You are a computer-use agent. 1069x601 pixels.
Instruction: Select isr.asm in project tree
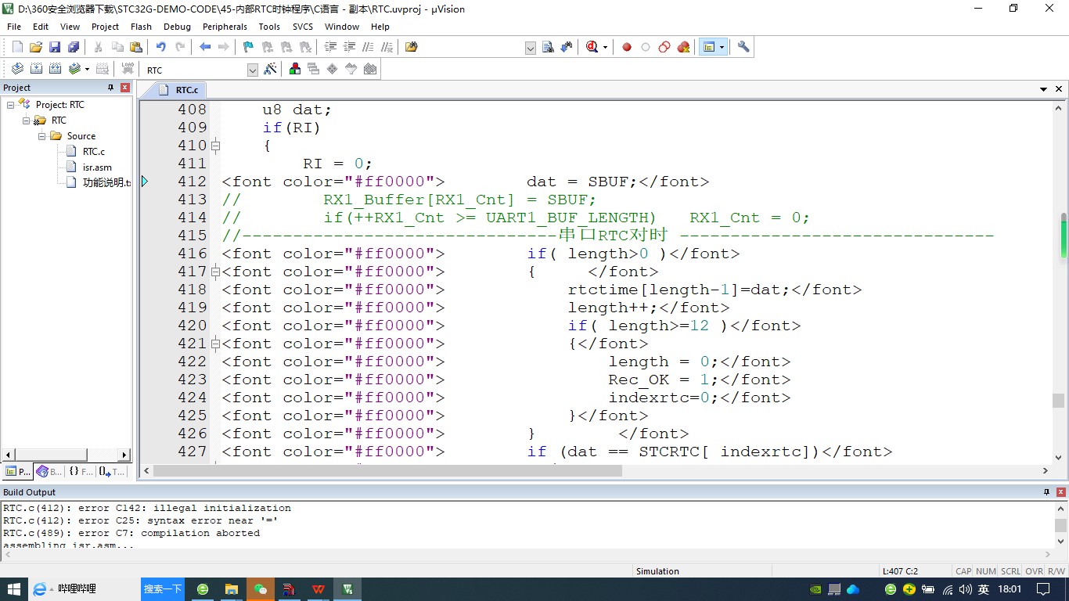point(97,167)
